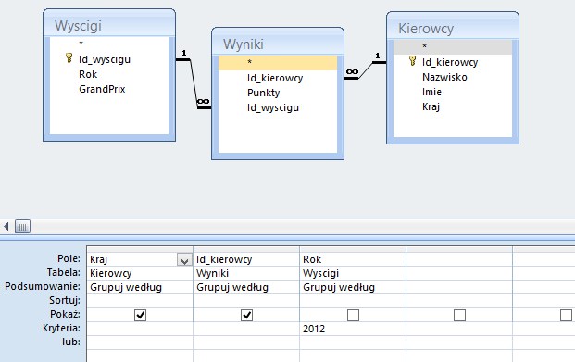Select the asterisk row in Wyscigi table

point(109,44)
